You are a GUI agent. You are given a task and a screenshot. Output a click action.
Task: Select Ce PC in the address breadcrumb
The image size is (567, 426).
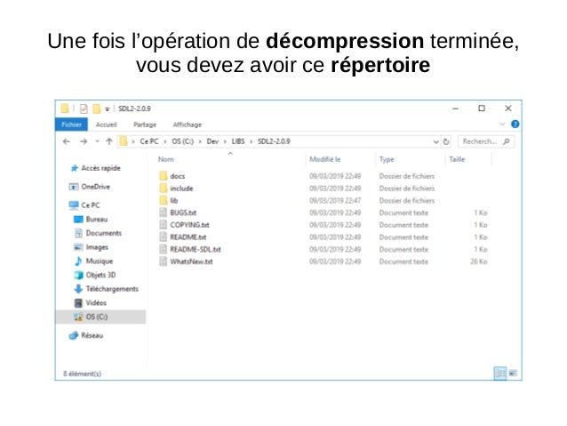tap(149, 141)
